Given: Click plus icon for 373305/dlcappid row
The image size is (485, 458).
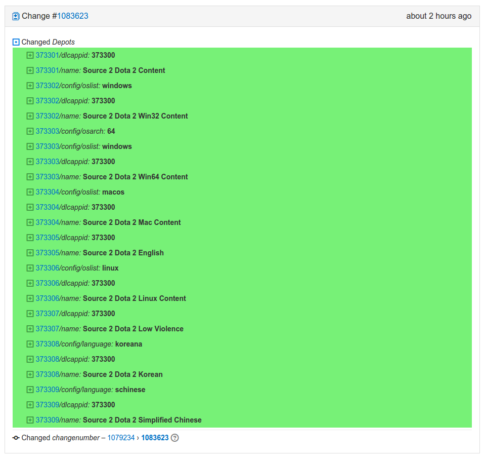Looking at the screenshot, I should (x=30, y=238).
